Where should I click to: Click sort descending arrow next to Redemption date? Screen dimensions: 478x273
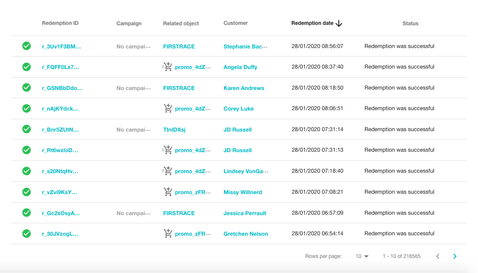339,24
